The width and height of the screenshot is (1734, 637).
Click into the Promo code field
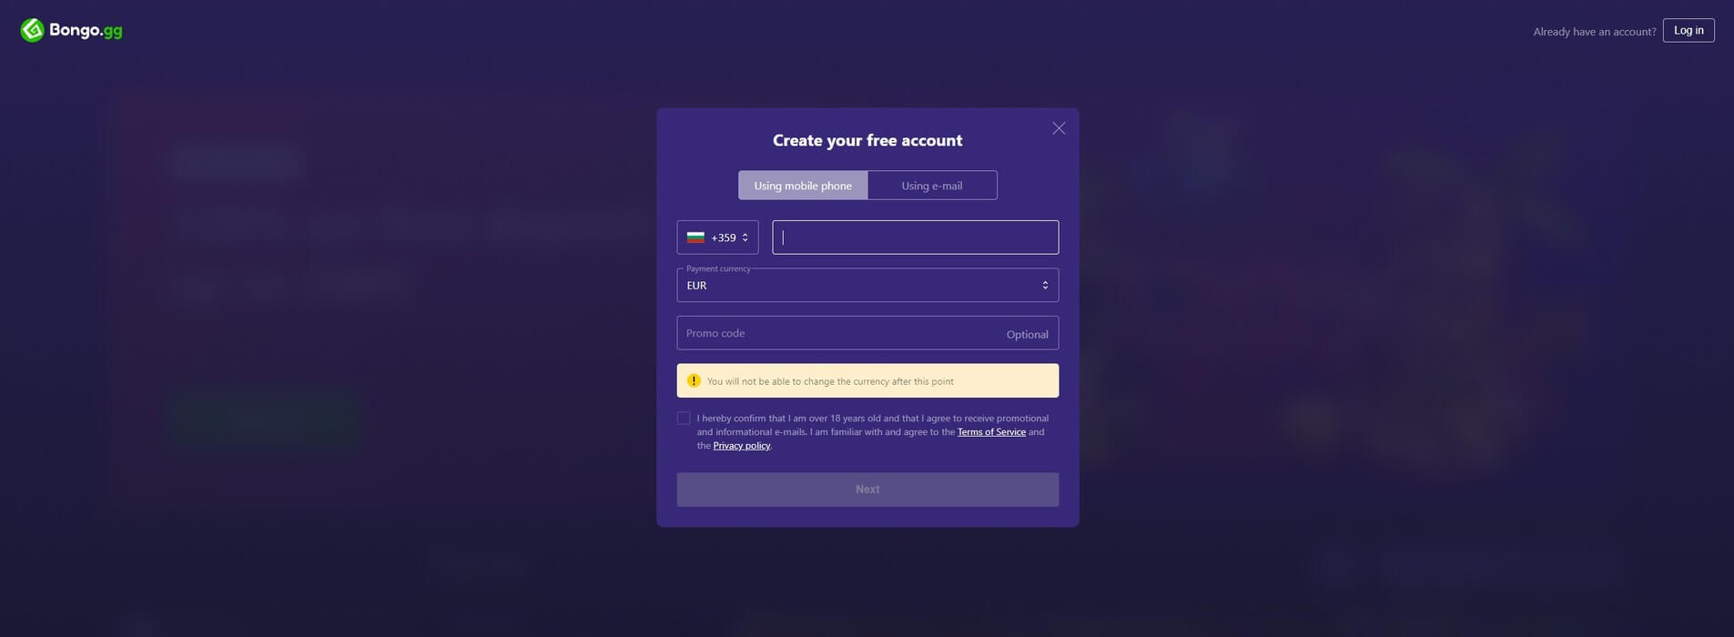pyautogui.click(x=867, y=333)
